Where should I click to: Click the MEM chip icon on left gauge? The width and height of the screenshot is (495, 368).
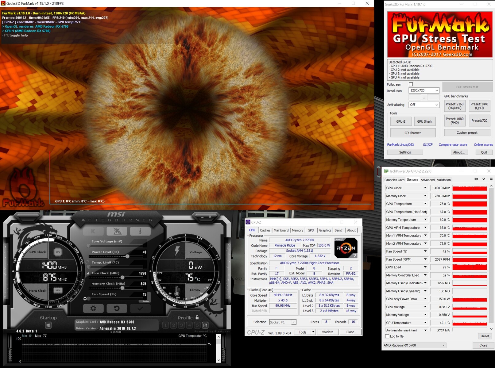point(58,290)
